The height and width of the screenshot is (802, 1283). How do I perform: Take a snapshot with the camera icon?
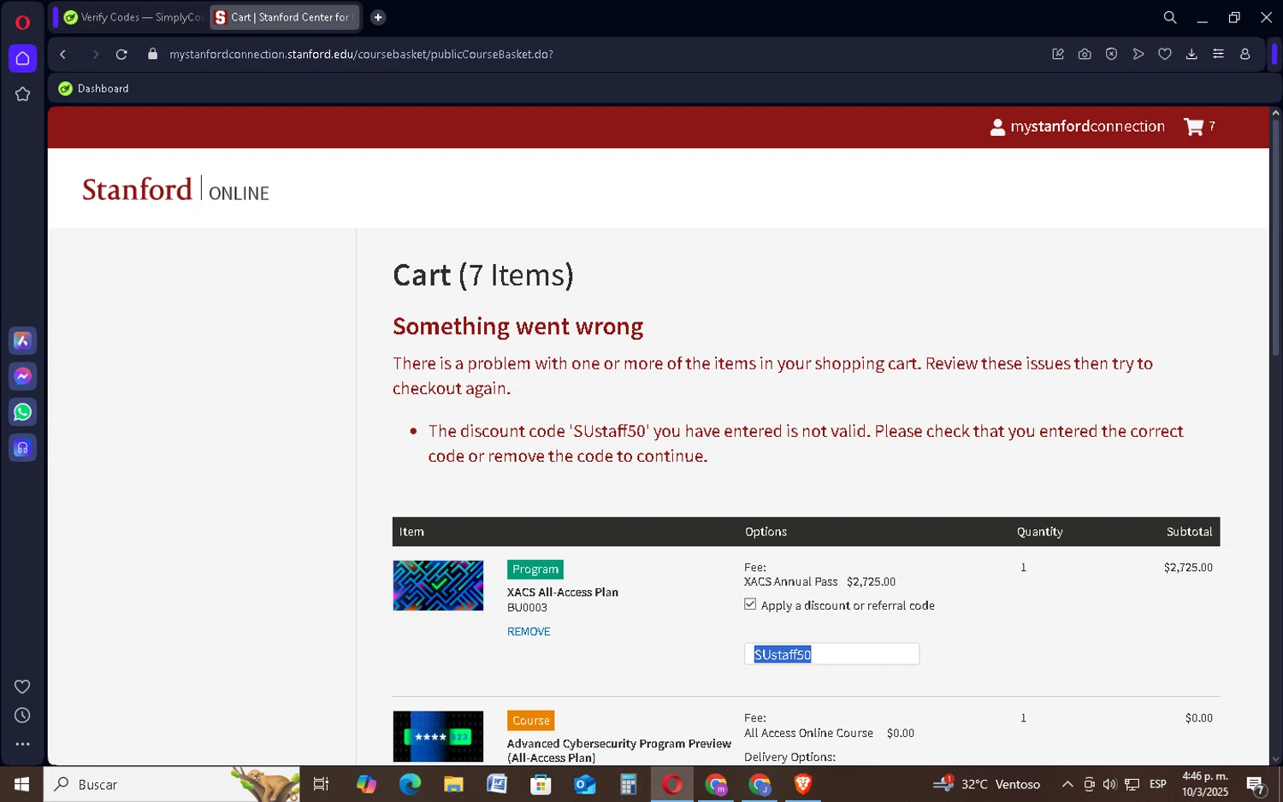(x=1085, y=54)
